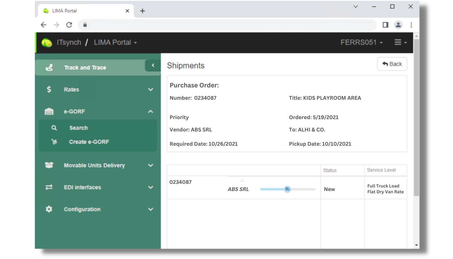Select Search under e-GORF
The width and height of the screenshot is (453, 259).
coord(78,128)
